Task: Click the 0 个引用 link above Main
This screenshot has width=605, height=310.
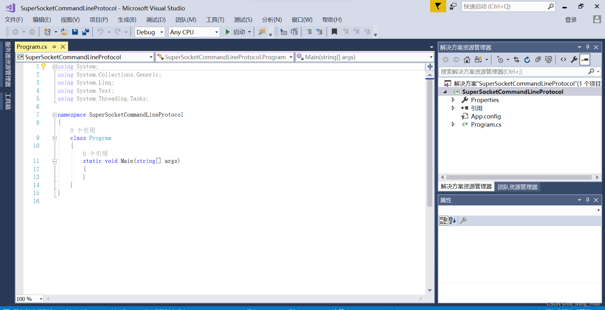Action: tap(95, 154)
